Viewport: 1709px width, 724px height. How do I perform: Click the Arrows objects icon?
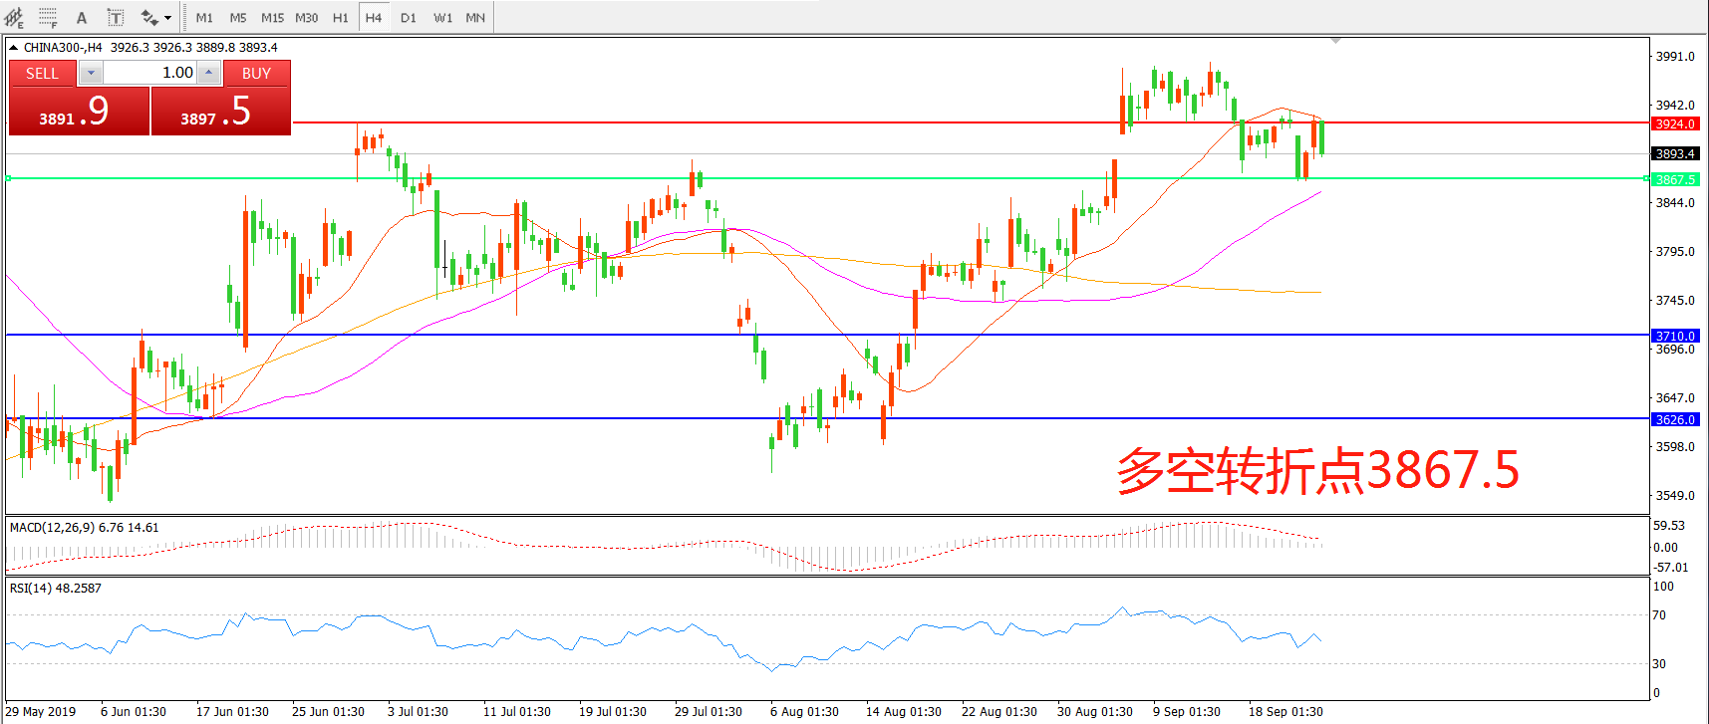click(x=149, y=18)
